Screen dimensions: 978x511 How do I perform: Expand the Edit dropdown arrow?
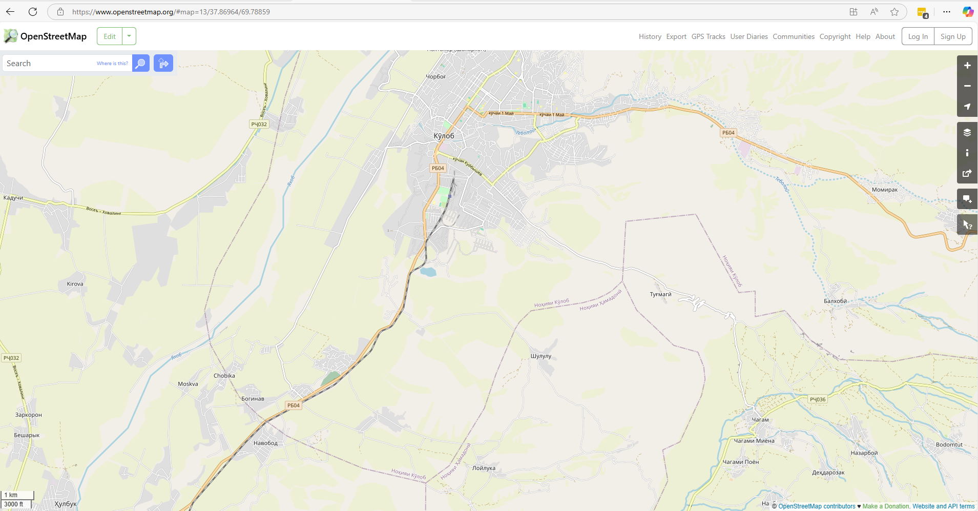129,36
